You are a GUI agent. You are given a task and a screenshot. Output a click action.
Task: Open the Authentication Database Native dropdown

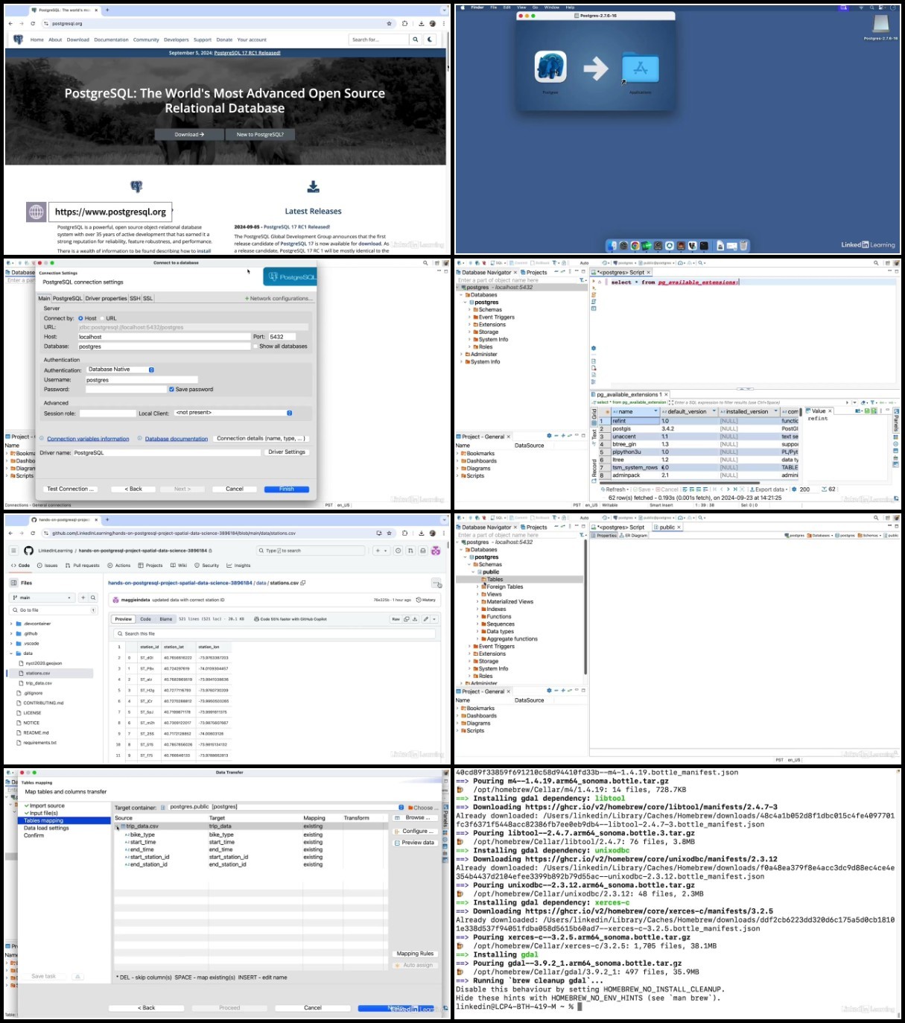(120, 370)
